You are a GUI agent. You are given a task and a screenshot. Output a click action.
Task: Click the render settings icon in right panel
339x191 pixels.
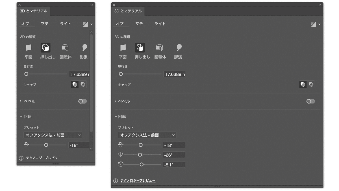[x=314, y=24]
